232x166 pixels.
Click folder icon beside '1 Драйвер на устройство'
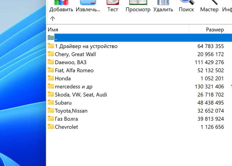[51, 46]
